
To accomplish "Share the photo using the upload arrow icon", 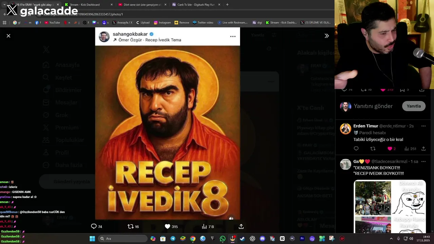I will point(241,226).
